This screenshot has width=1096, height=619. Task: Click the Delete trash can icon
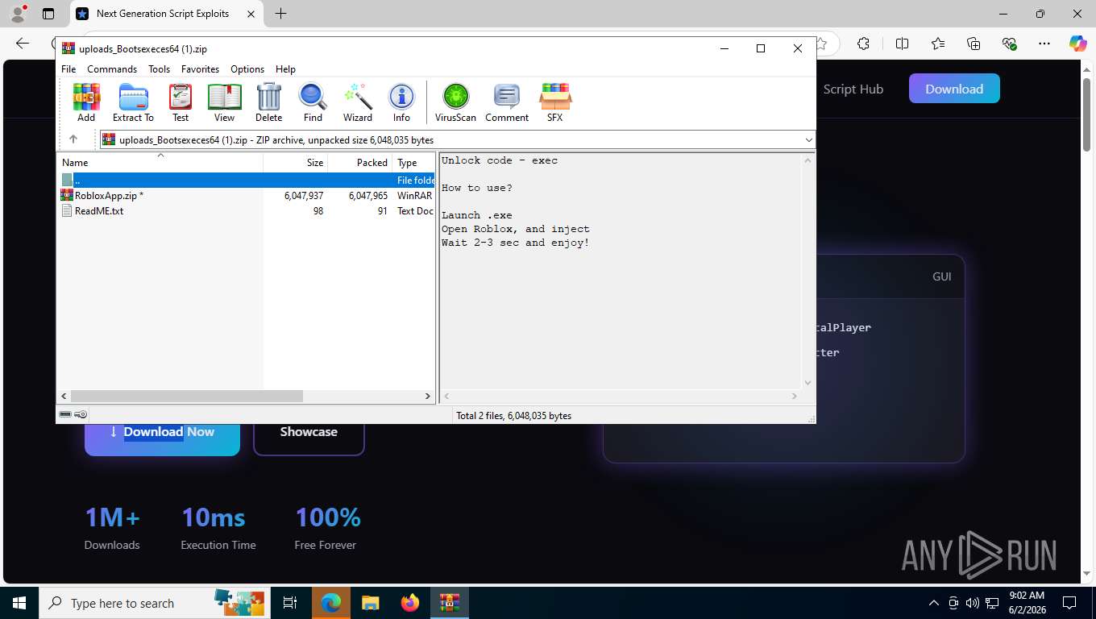268,102
